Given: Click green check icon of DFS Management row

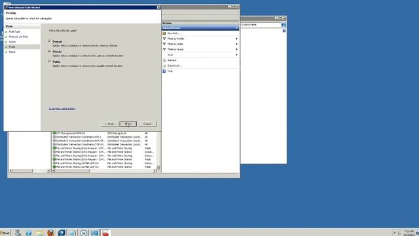Looking at the screenshot, I should pos(54,133).
